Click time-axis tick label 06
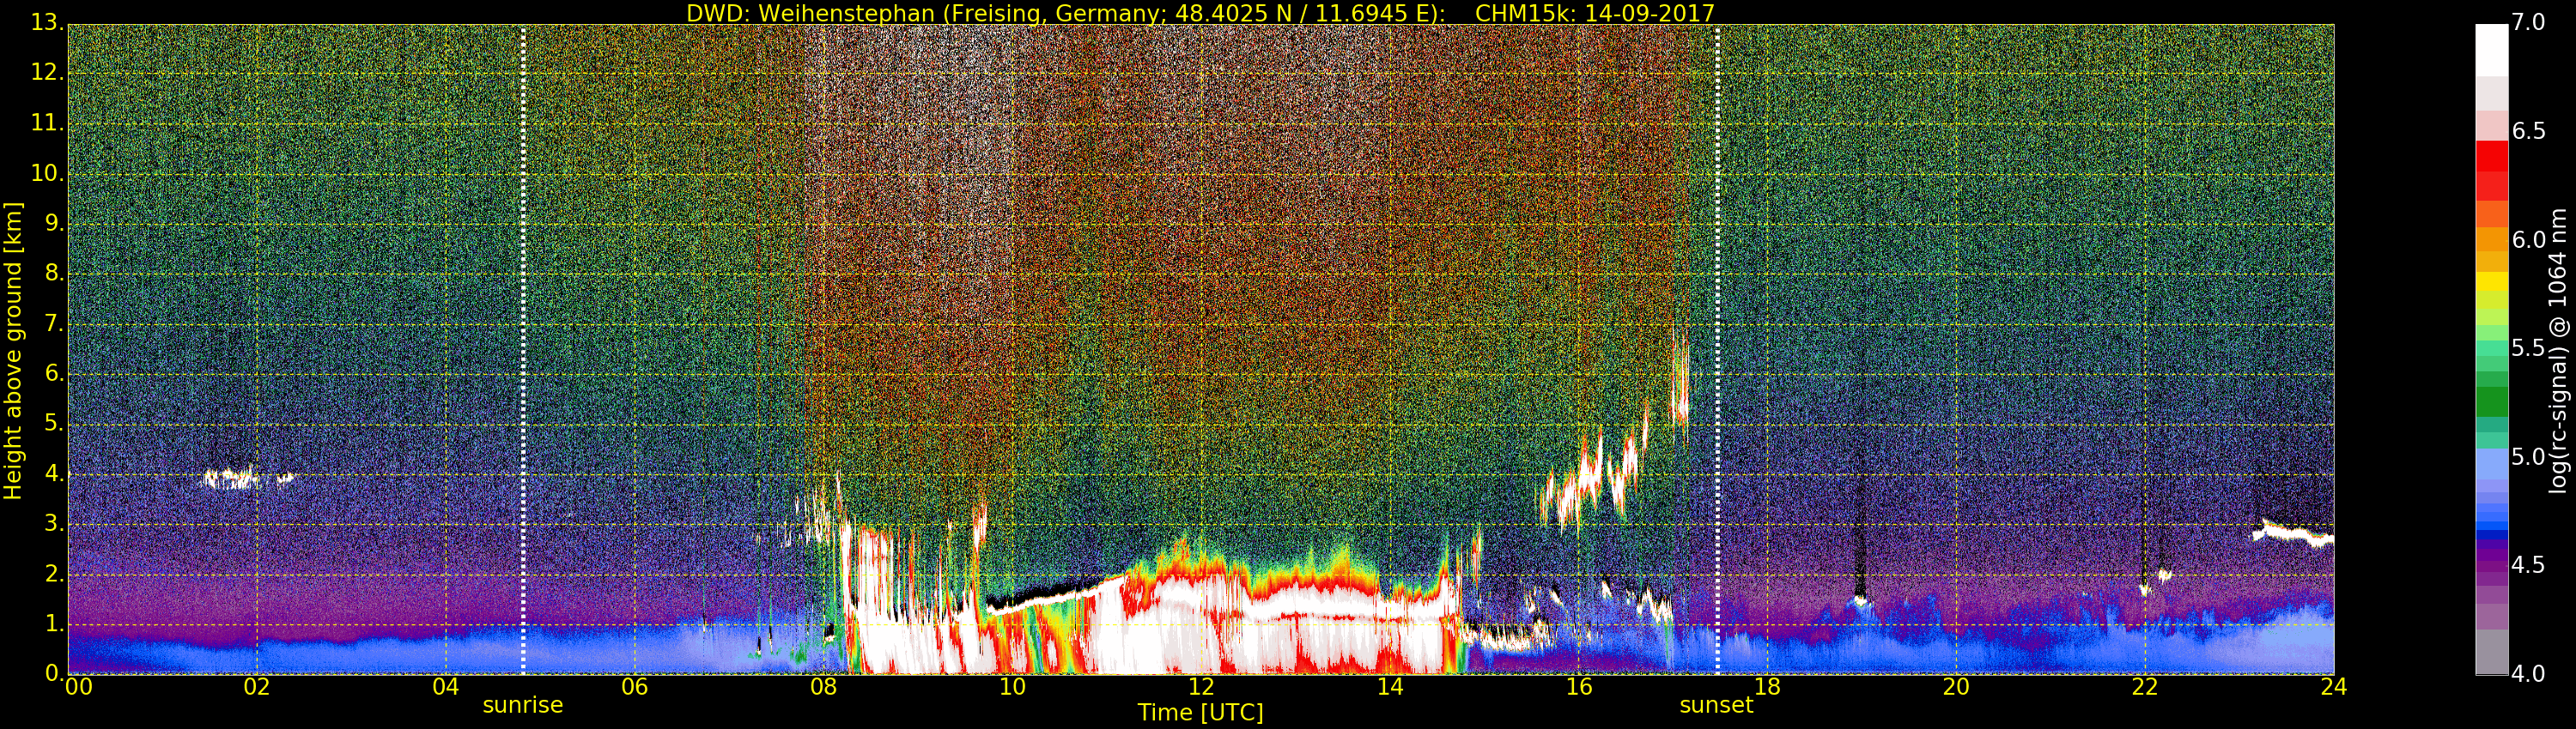 tap(634, 687)
